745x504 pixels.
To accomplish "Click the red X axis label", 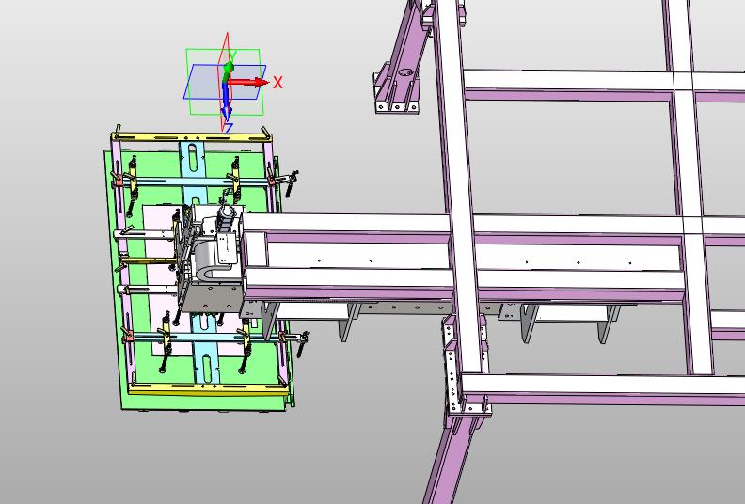I will pyautogui.click(x=277, y=83).
